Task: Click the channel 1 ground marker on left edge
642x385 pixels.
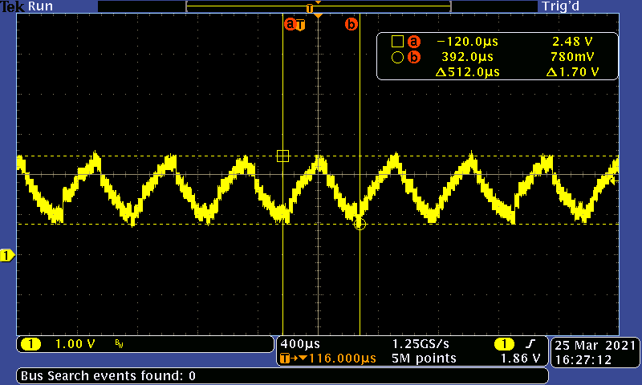Action: (6, 255)
